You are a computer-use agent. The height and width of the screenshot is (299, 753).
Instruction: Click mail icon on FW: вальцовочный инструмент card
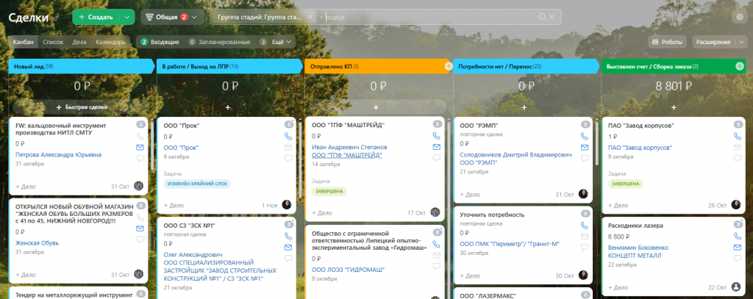pos(140,148)
